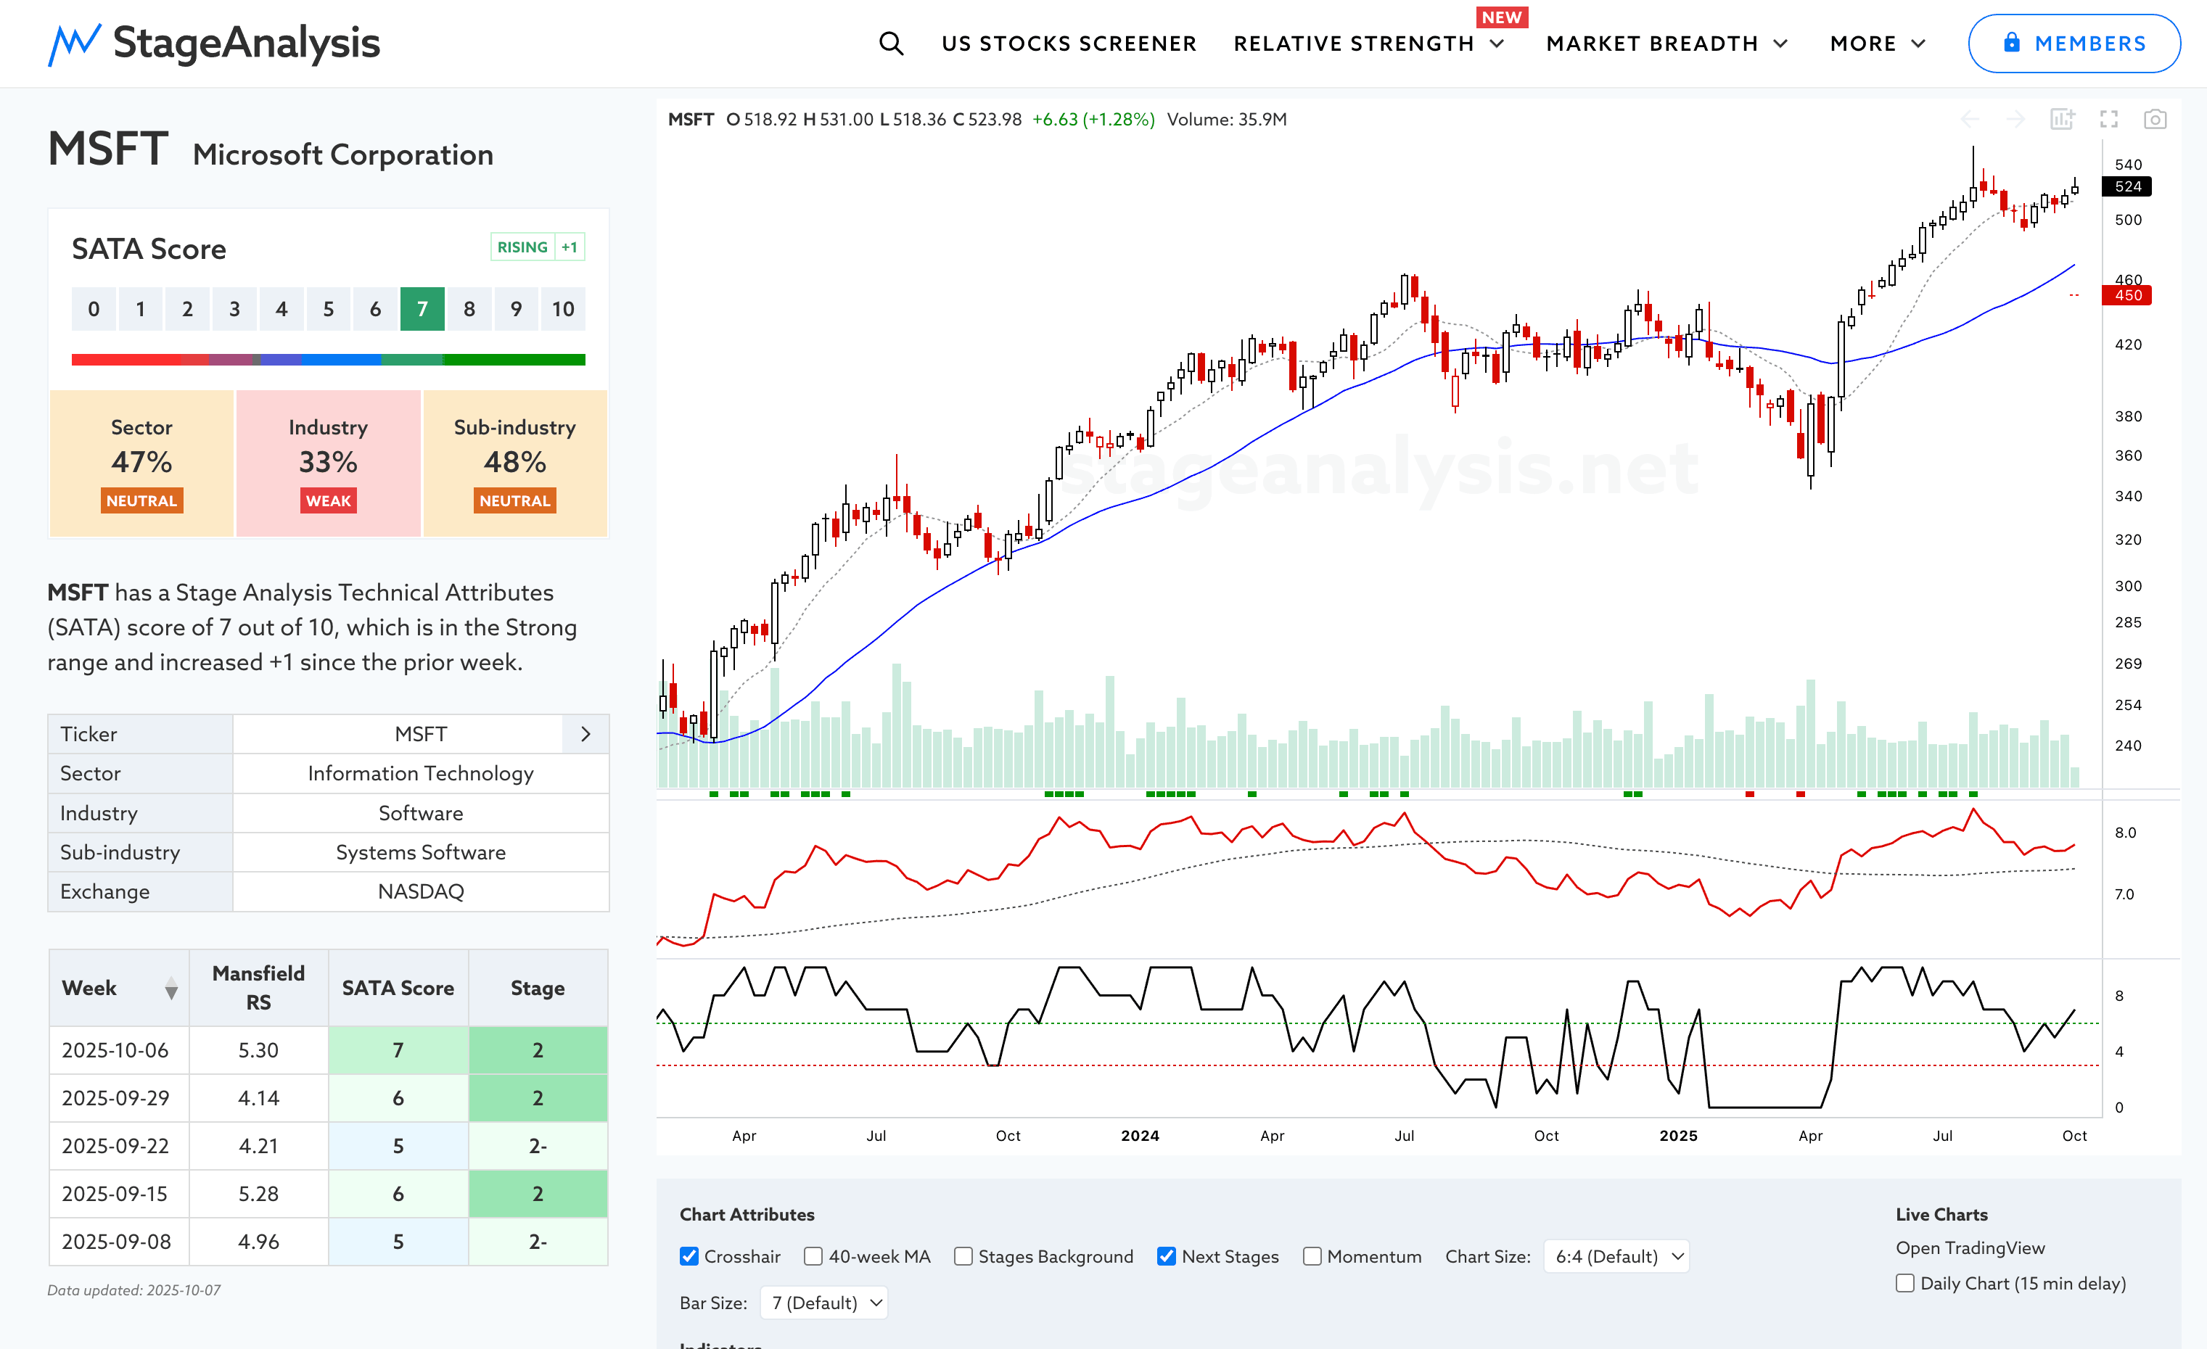Take chart snapshot with camera icon
Viewport: 2207px width, 1349px height.
click(2155, 119)
